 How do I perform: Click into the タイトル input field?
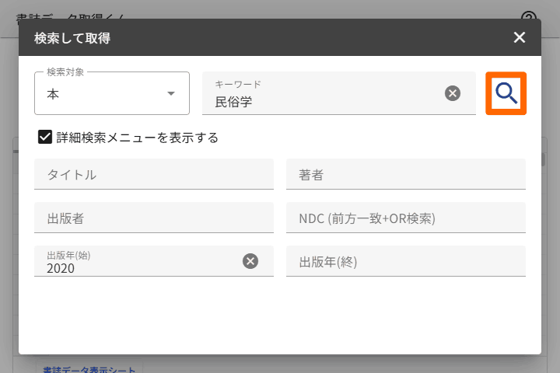154,174
